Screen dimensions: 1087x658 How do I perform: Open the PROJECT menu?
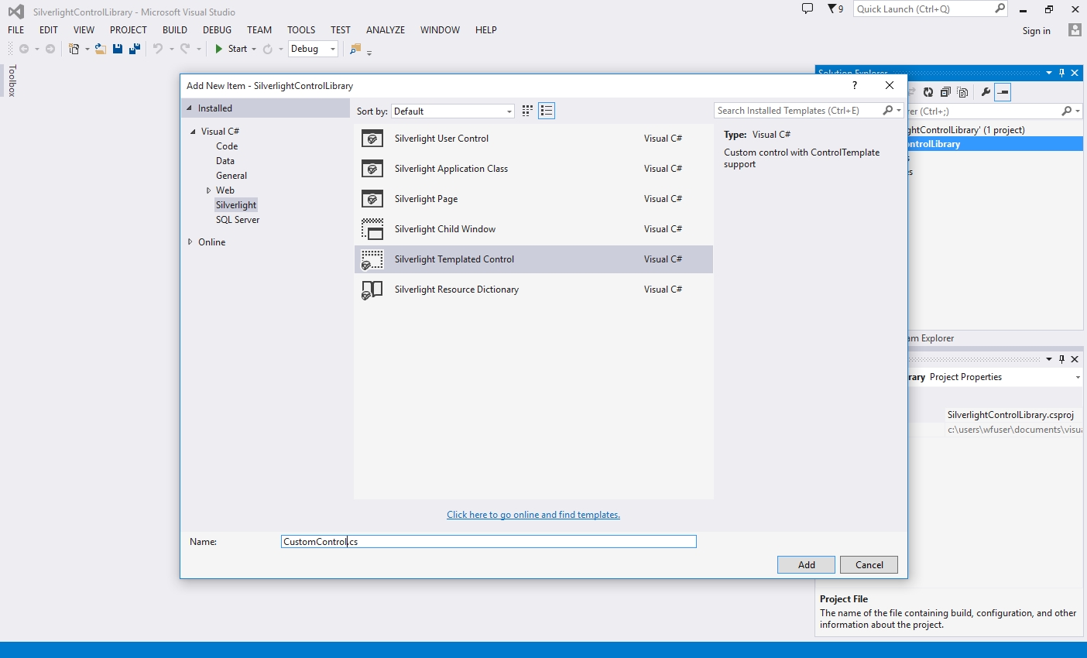pos(128,30)
